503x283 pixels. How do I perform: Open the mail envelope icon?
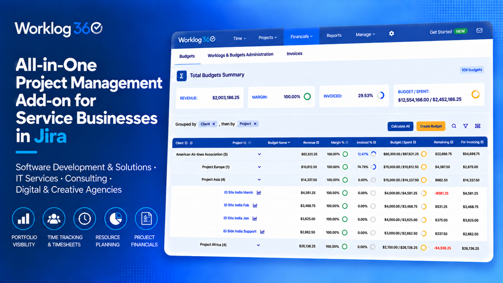(479, 31)
